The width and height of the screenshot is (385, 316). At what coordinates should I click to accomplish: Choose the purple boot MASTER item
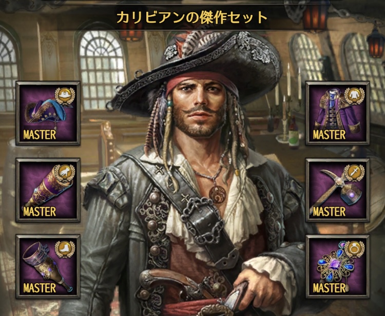tap(48, 267)
